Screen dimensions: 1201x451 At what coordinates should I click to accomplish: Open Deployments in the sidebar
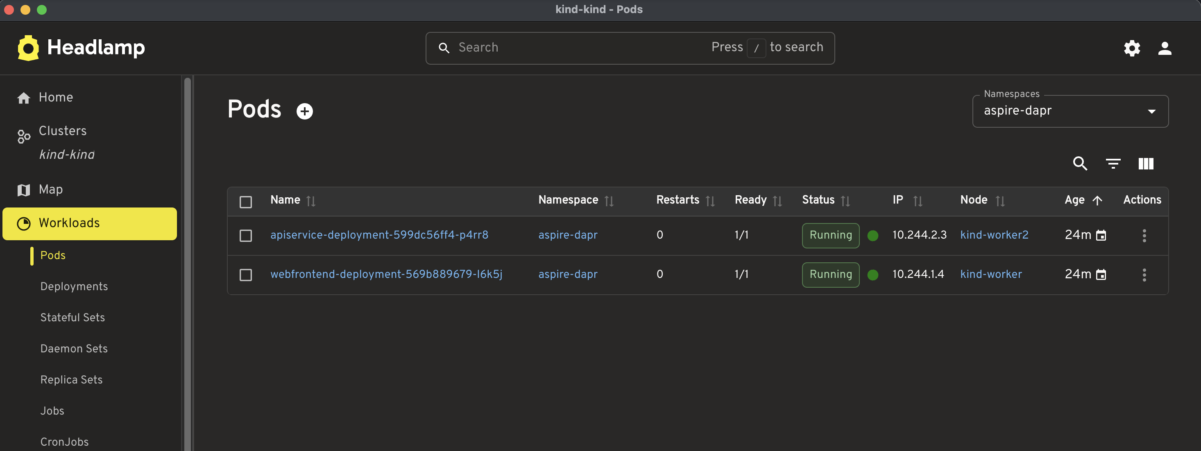74,286
